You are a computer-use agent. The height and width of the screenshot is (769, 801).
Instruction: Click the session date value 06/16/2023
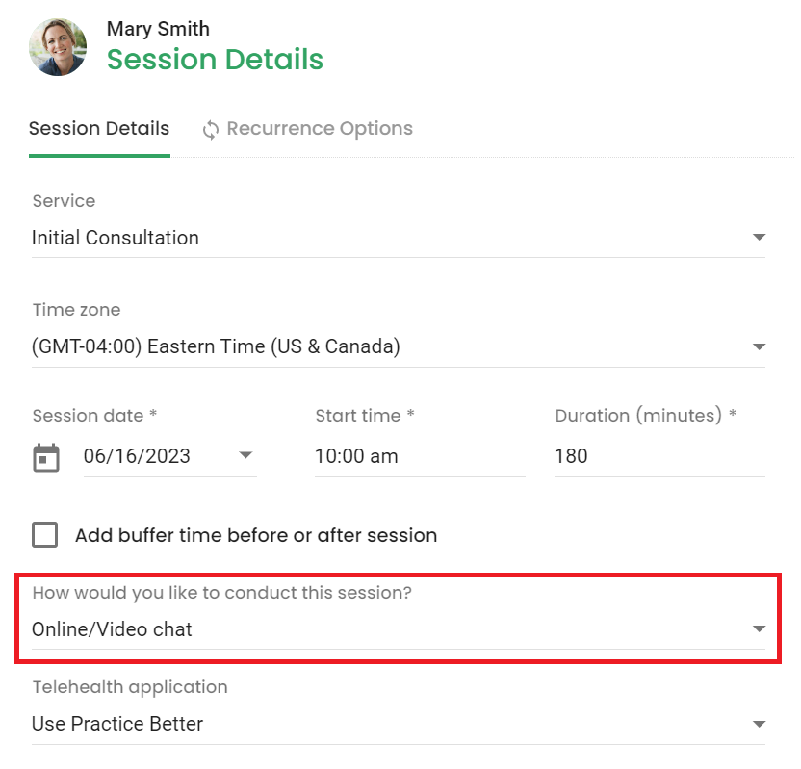[x=137, y=456]
